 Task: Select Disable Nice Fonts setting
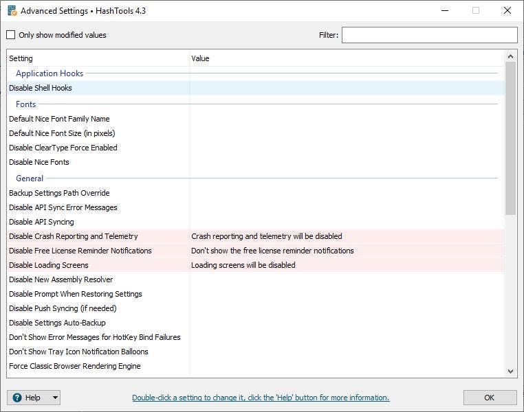pyautogui.click(x=256, y=162)
